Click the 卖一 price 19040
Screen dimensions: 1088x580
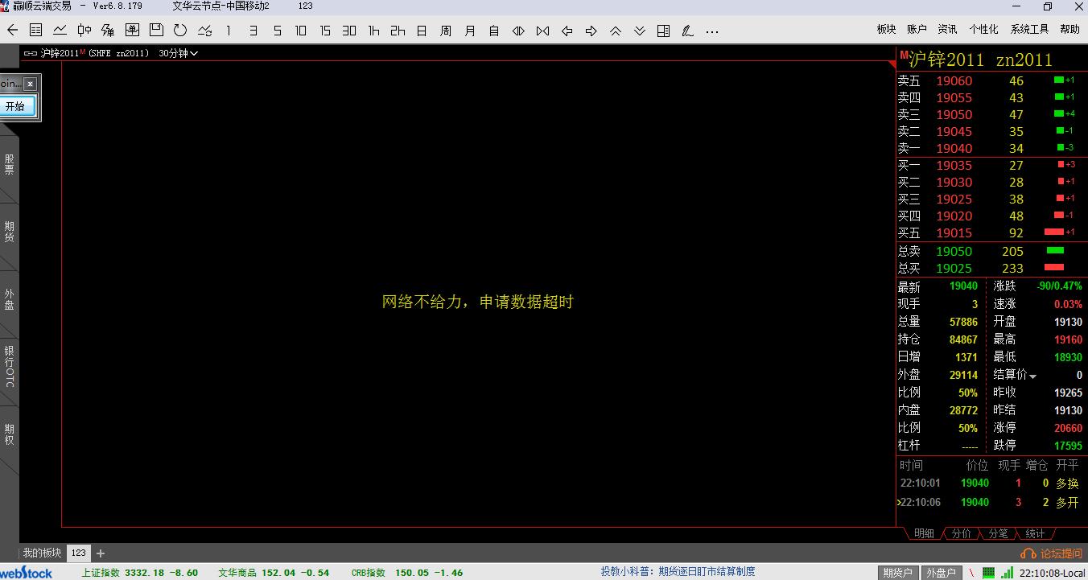tap(954, 148)
